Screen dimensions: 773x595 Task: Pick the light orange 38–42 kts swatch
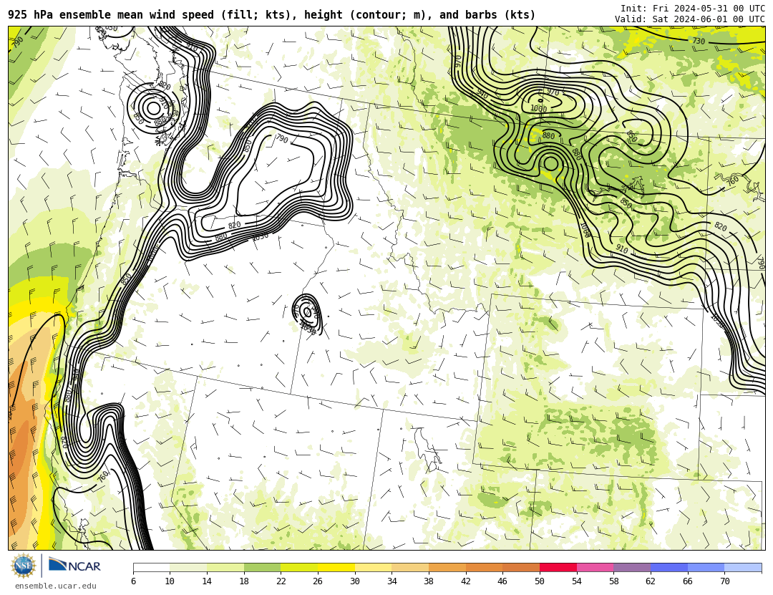pos(447,567)
